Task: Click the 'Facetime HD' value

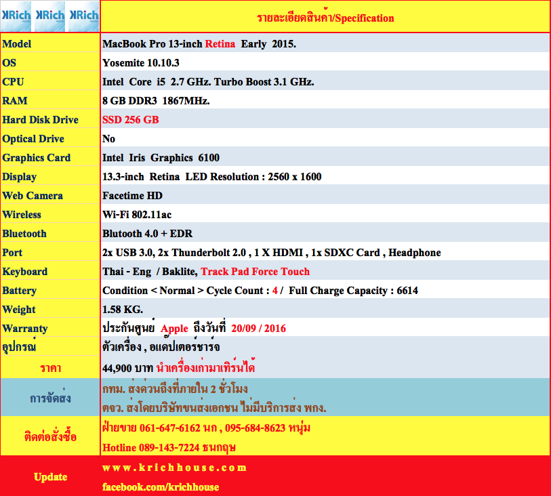Action: click(132, 196)
